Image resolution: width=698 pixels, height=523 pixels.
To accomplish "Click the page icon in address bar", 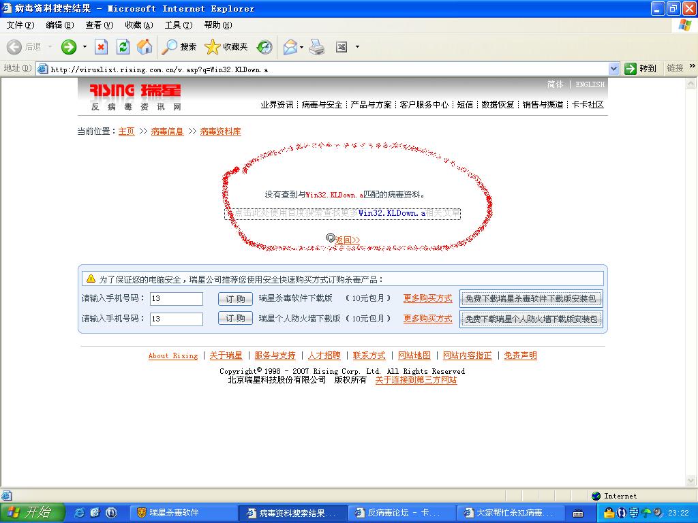I will tap(43, 69).
